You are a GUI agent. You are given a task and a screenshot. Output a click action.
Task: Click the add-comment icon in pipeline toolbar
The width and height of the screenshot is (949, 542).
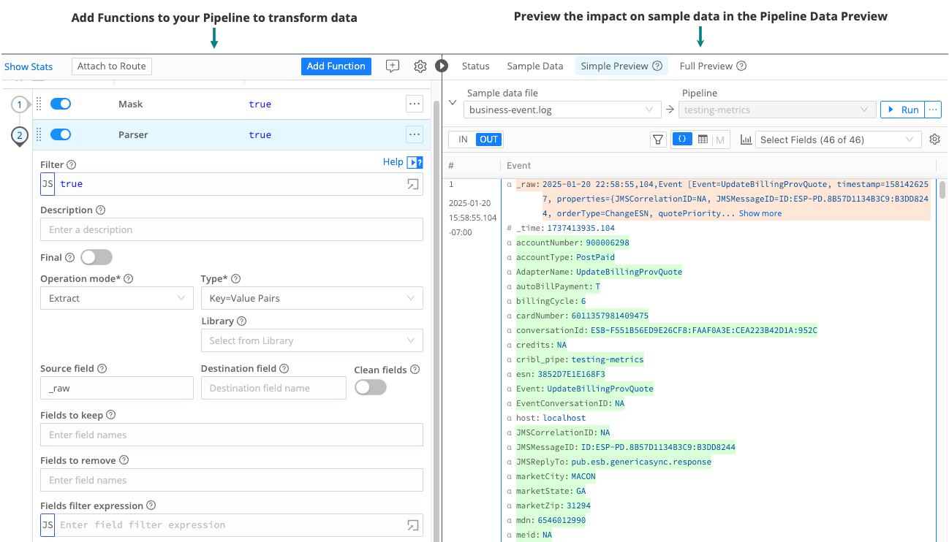tap(392, 66)
